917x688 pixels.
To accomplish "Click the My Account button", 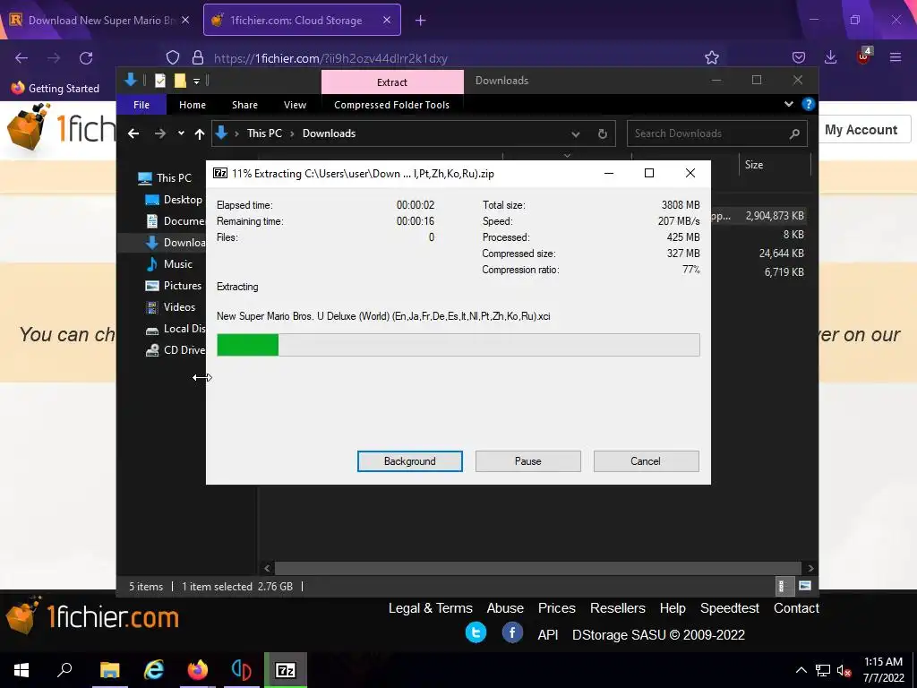I will (x=861, y=129).
